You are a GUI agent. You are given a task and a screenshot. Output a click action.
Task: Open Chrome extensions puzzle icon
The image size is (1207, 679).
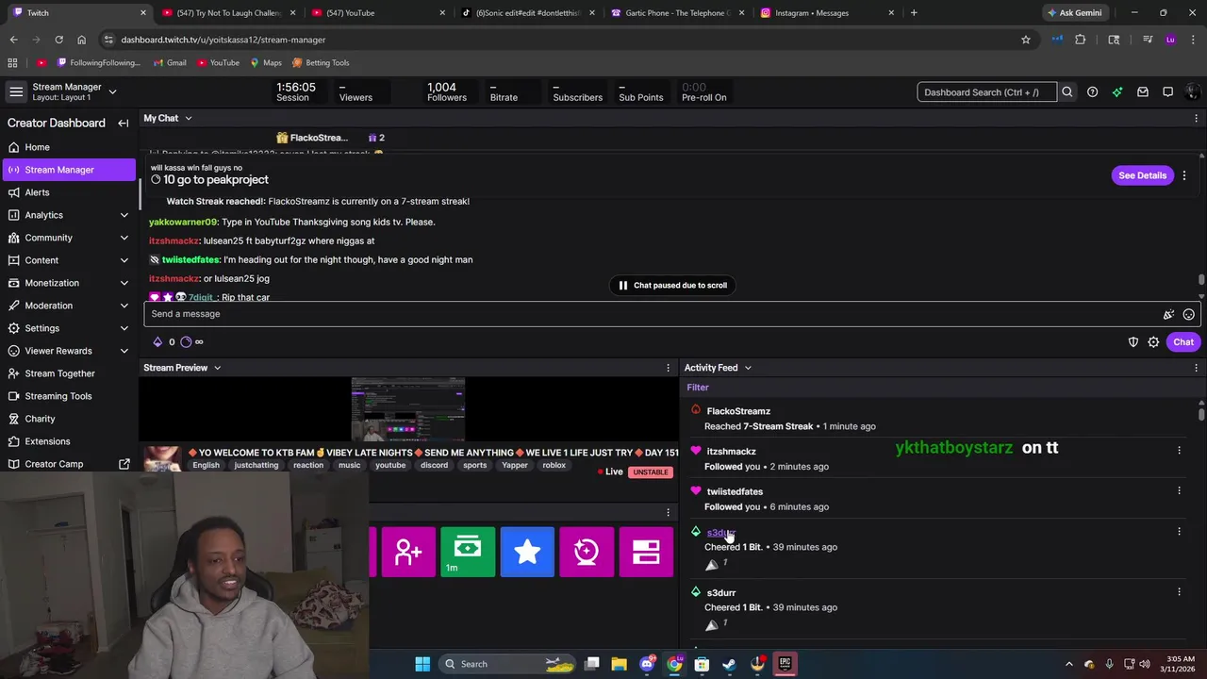click(x=1081, y=40)
